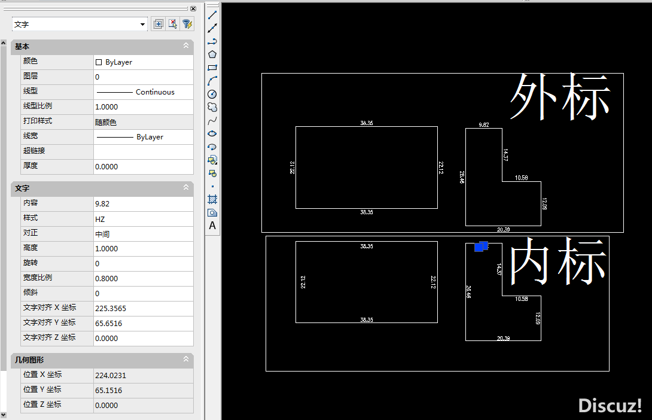
Task: Choose the Polygon tool
Action: (212, 54)
